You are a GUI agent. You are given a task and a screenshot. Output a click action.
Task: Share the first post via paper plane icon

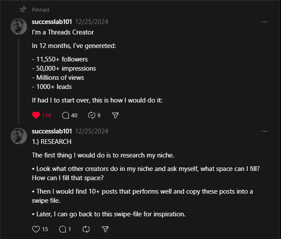pos(115,116)
